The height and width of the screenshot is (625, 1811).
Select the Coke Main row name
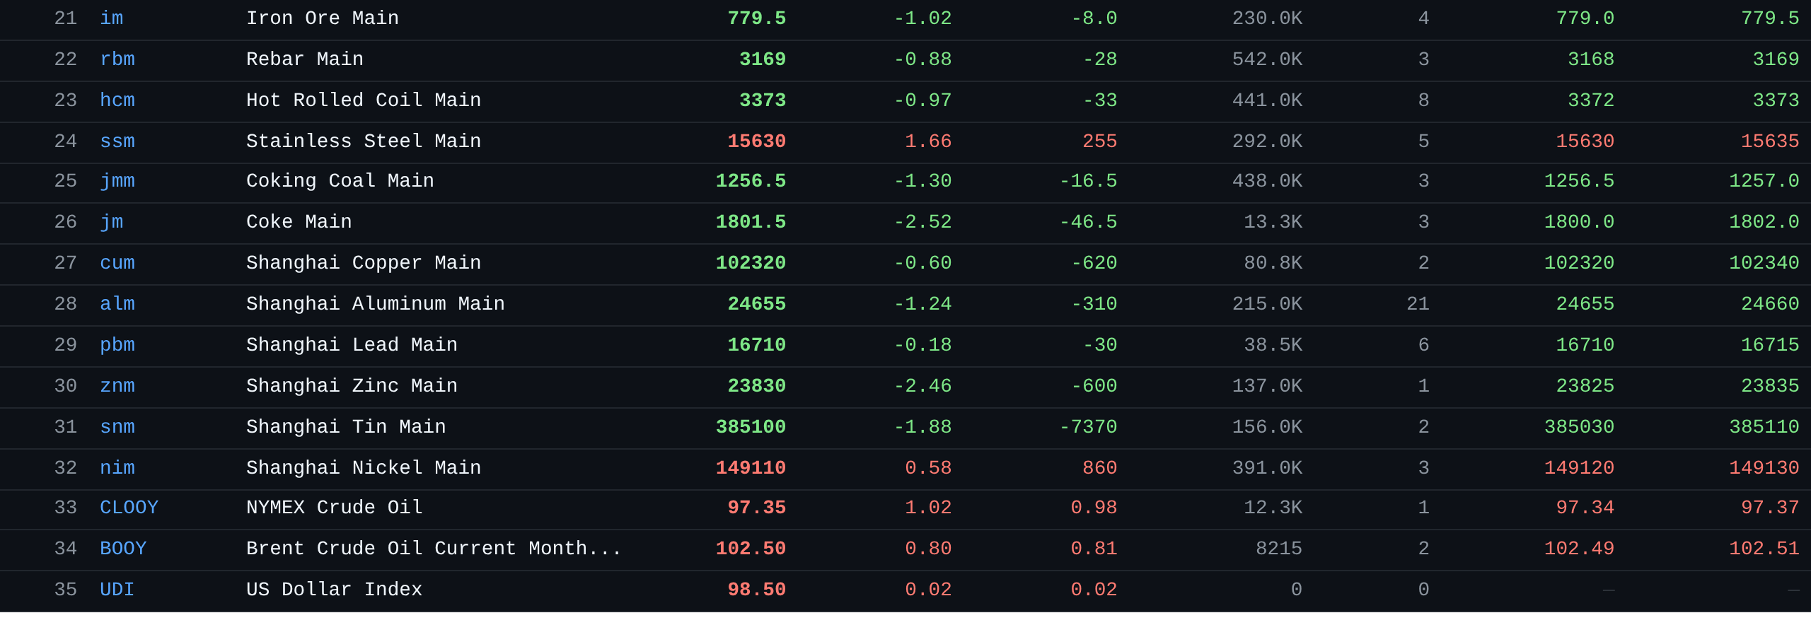coord(299,222)
